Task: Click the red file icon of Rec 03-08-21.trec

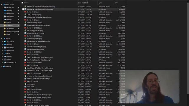Action: pyautogui.click(x=25, y=92)
